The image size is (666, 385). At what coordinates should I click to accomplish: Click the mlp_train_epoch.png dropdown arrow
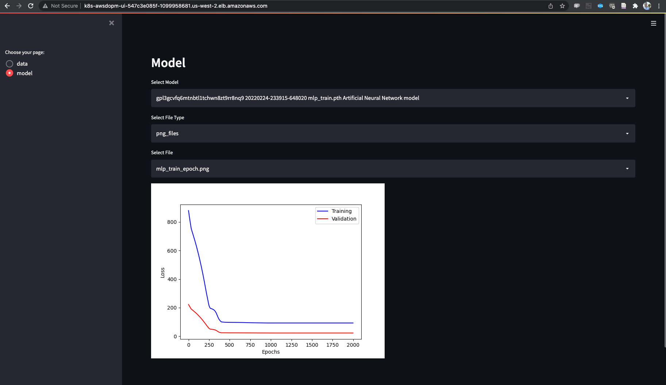pos(627,169)
